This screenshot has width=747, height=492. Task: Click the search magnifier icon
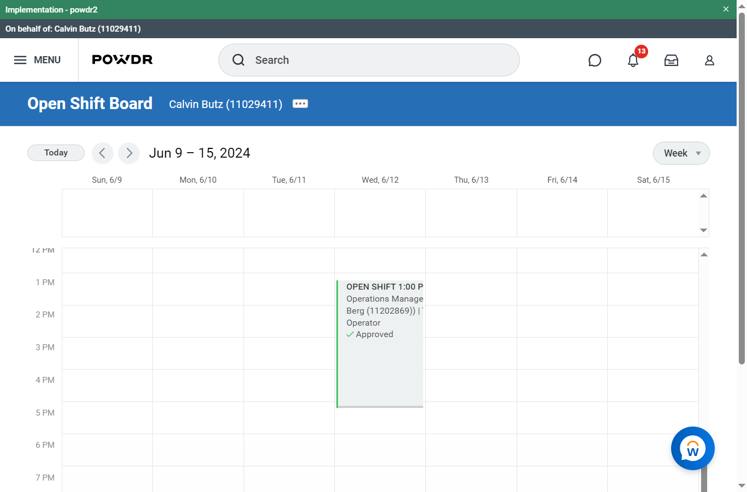point(239,60)
